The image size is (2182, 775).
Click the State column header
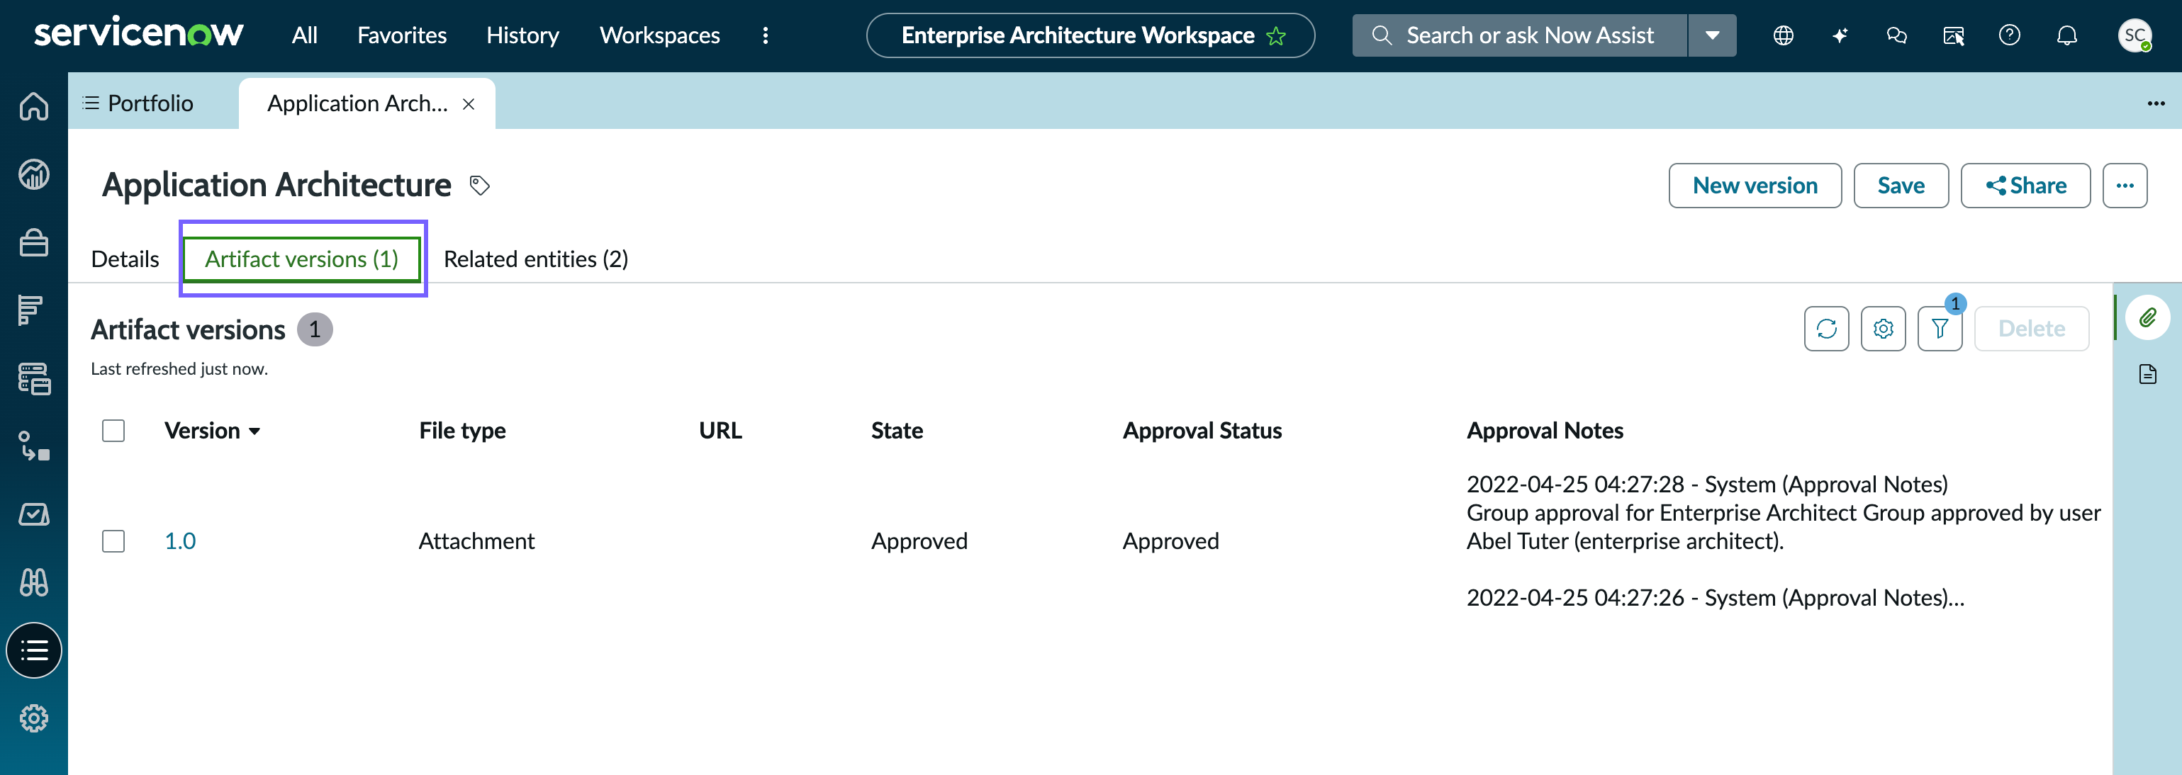point(897,431)
